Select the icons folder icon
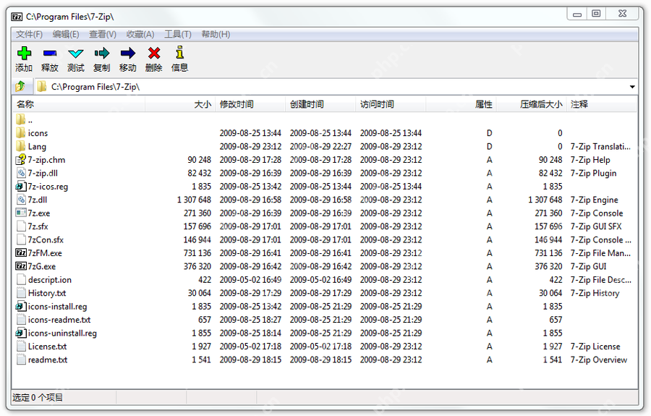The image size is (651, 416). (x=21, y=133)
